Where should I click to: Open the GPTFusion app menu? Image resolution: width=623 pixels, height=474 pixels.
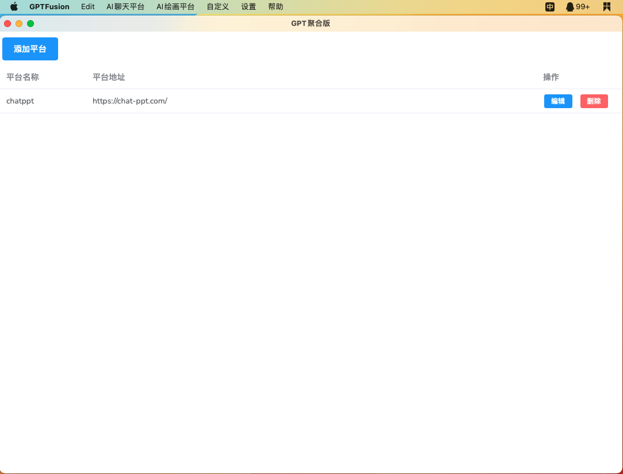(49, 7)
